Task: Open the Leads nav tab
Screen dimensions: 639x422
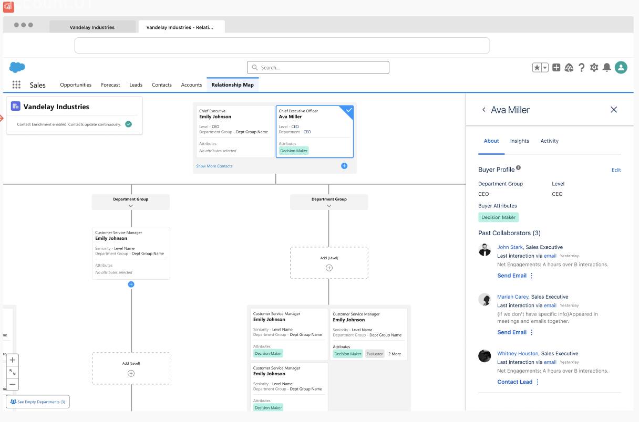Action: click(136, 85)
